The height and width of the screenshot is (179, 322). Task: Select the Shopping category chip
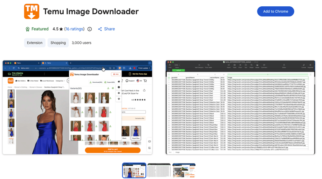[58, 43]
